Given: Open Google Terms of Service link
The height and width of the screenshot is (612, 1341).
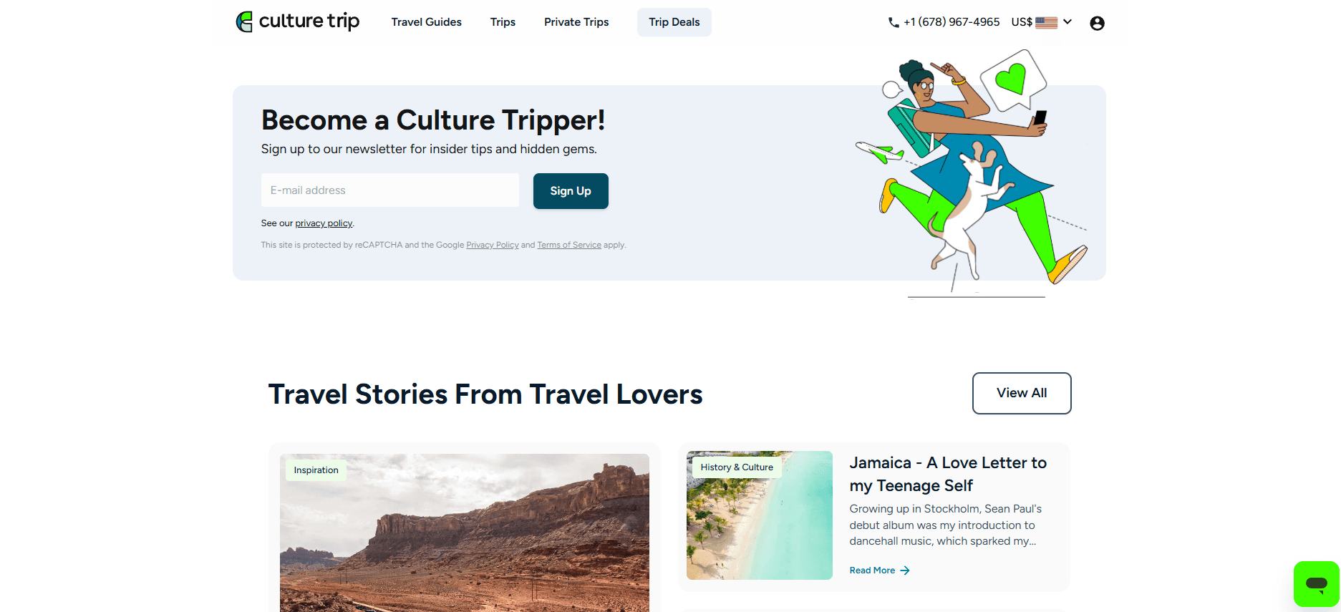Looking at the screenshot, I should 569,245.
